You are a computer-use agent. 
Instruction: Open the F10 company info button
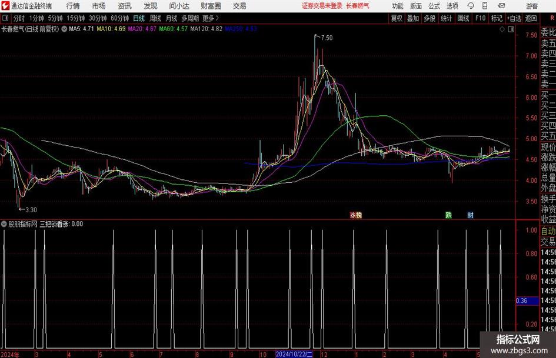coord(480,18)
